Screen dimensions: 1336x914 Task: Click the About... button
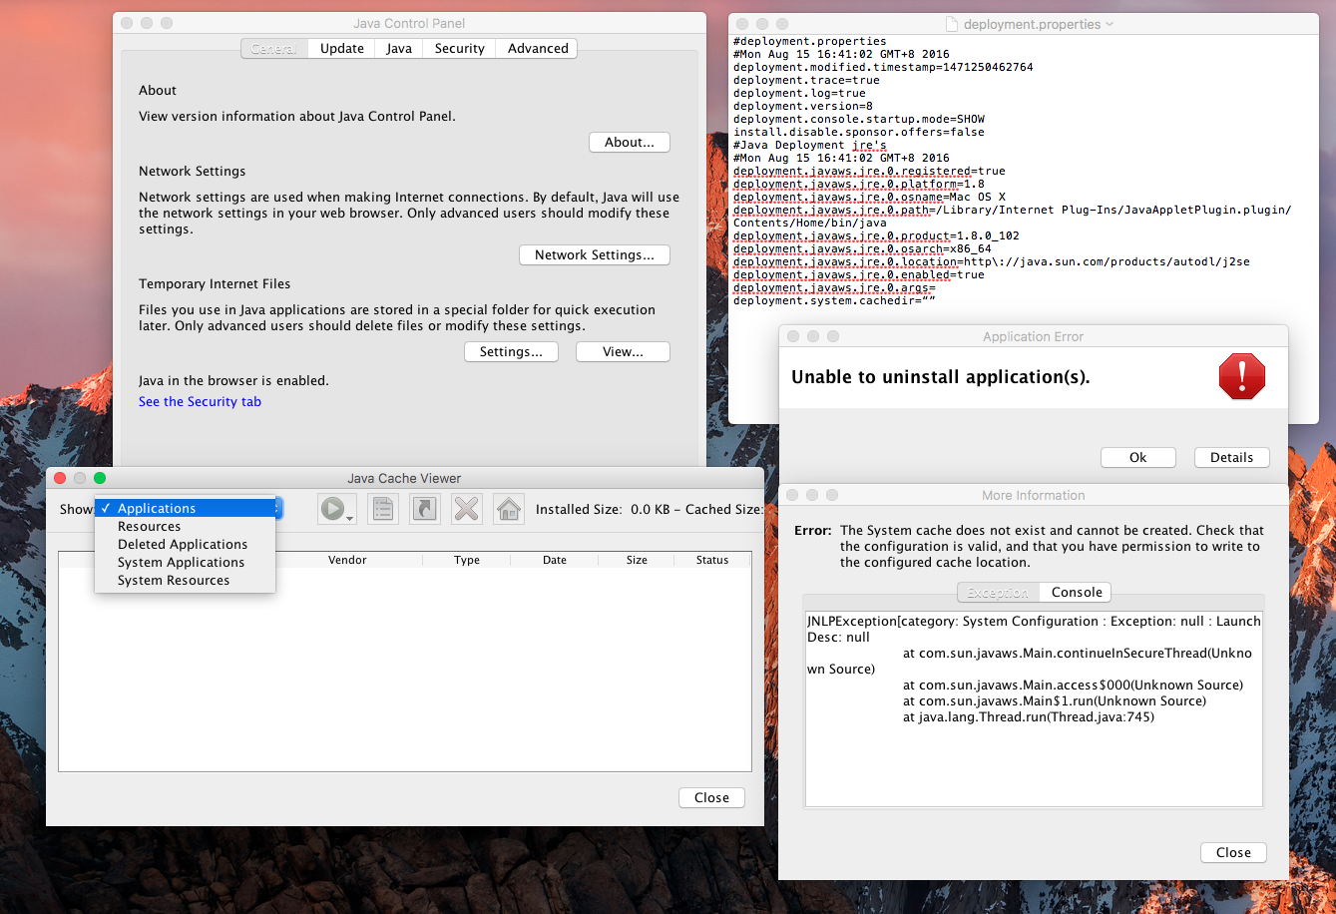click(629, 143)
